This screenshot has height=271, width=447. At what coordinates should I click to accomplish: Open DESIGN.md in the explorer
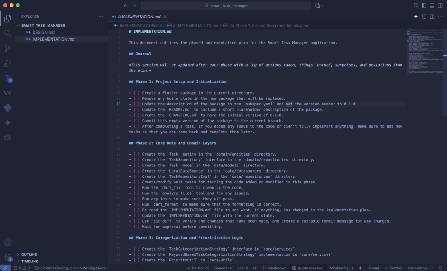point(43,32)
